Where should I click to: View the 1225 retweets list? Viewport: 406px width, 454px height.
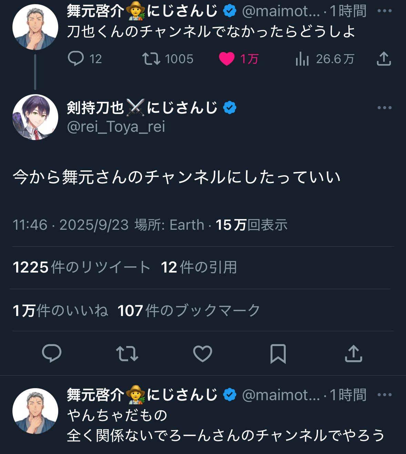(x=81, y=267)
